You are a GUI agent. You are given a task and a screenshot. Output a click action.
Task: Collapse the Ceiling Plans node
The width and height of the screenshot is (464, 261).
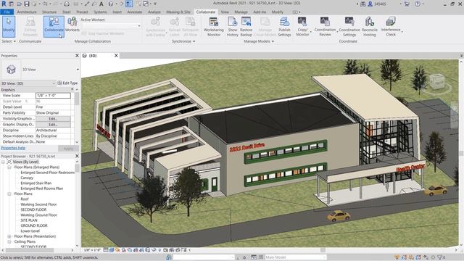click(9, 241)
